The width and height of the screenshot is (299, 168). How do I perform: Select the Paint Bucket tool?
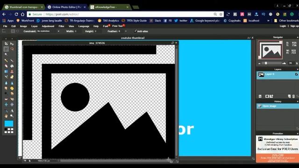(x=12, y=66)
